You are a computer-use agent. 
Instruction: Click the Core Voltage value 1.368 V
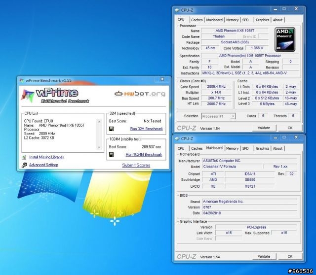tap(257, 48)
